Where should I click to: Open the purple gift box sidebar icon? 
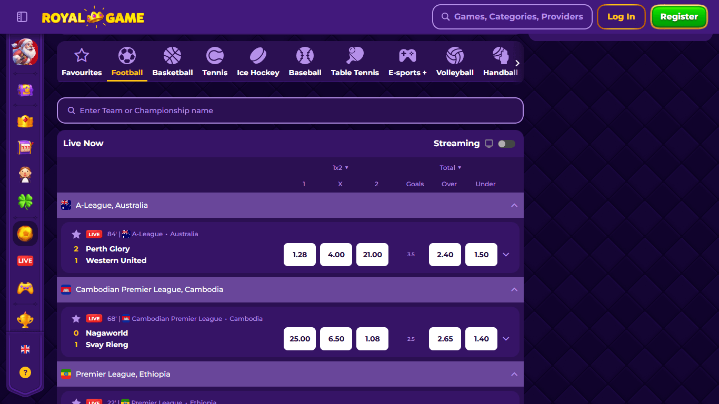pos(25,90)
